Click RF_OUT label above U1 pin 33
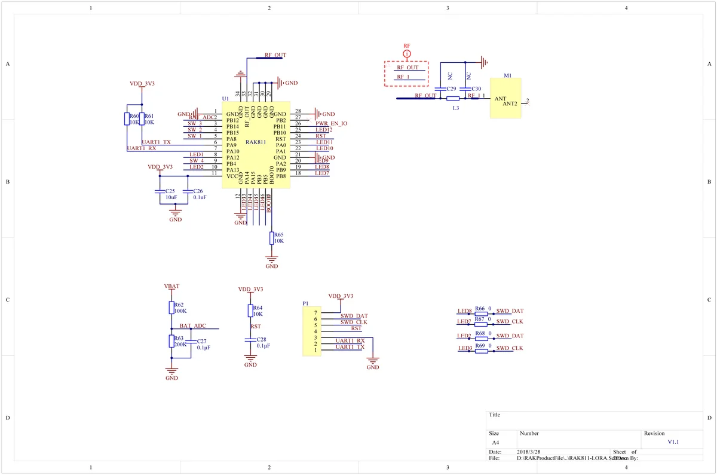This screenshot has height=475, width=717. coord(275,55)
